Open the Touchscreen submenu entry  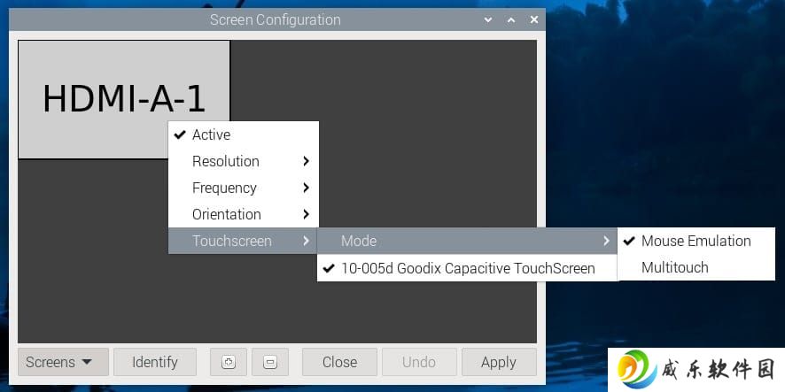pos(244,241)
